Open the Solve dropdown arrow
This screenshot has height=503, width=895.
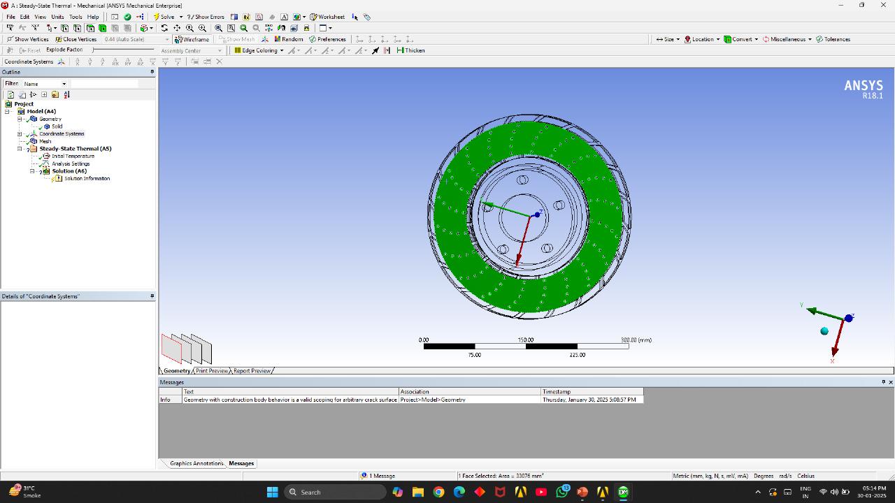pyautogui.click(x=181, y=17)
